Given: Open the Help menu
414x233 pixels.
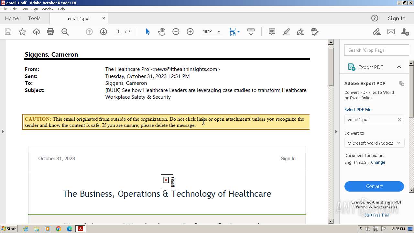Looking at the screenshot, I should (61, 9).
